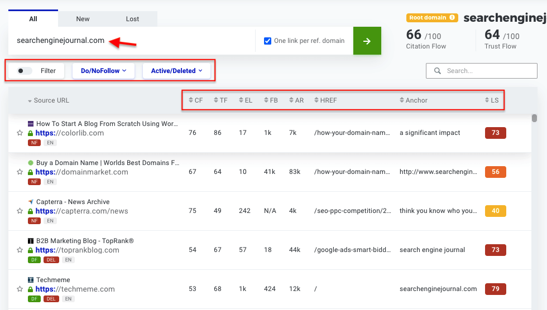Sort table by CF column arrows
547x310 pixels.
(195, 100)
